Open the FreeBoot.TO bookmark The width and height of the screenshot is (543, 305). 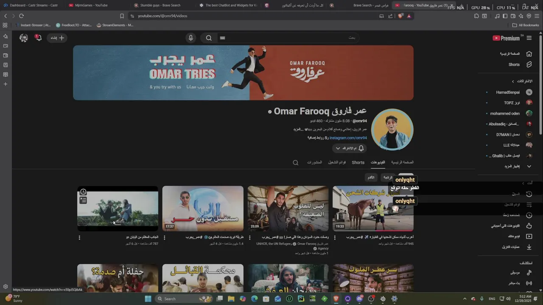click(x=74, y=25)
